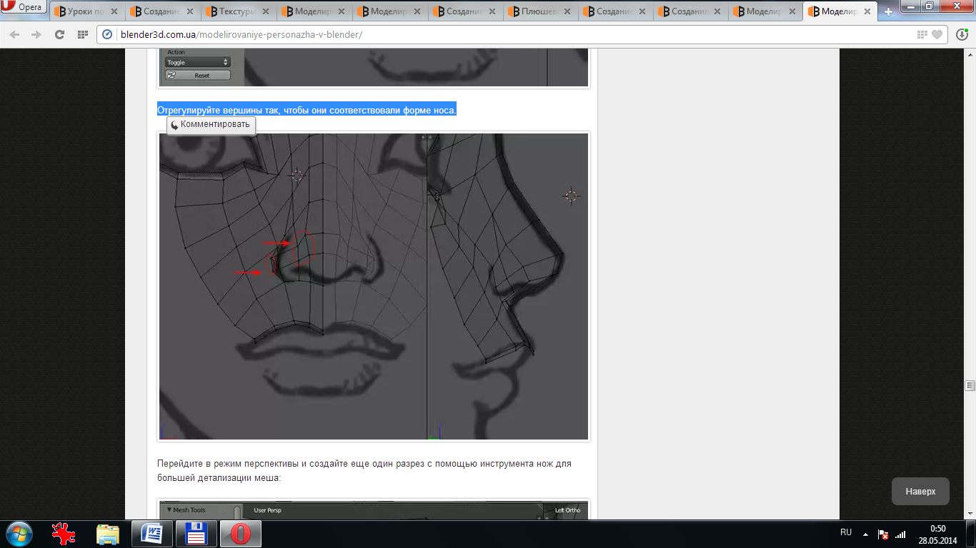The height and width of the screenshot is (548, 976).
Task: Open Action Center flag icon
Action: pos(883,534)
